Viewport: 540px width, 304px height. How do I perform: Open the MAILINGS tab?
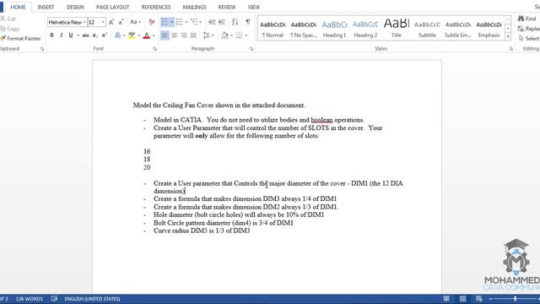click(195, 7)
